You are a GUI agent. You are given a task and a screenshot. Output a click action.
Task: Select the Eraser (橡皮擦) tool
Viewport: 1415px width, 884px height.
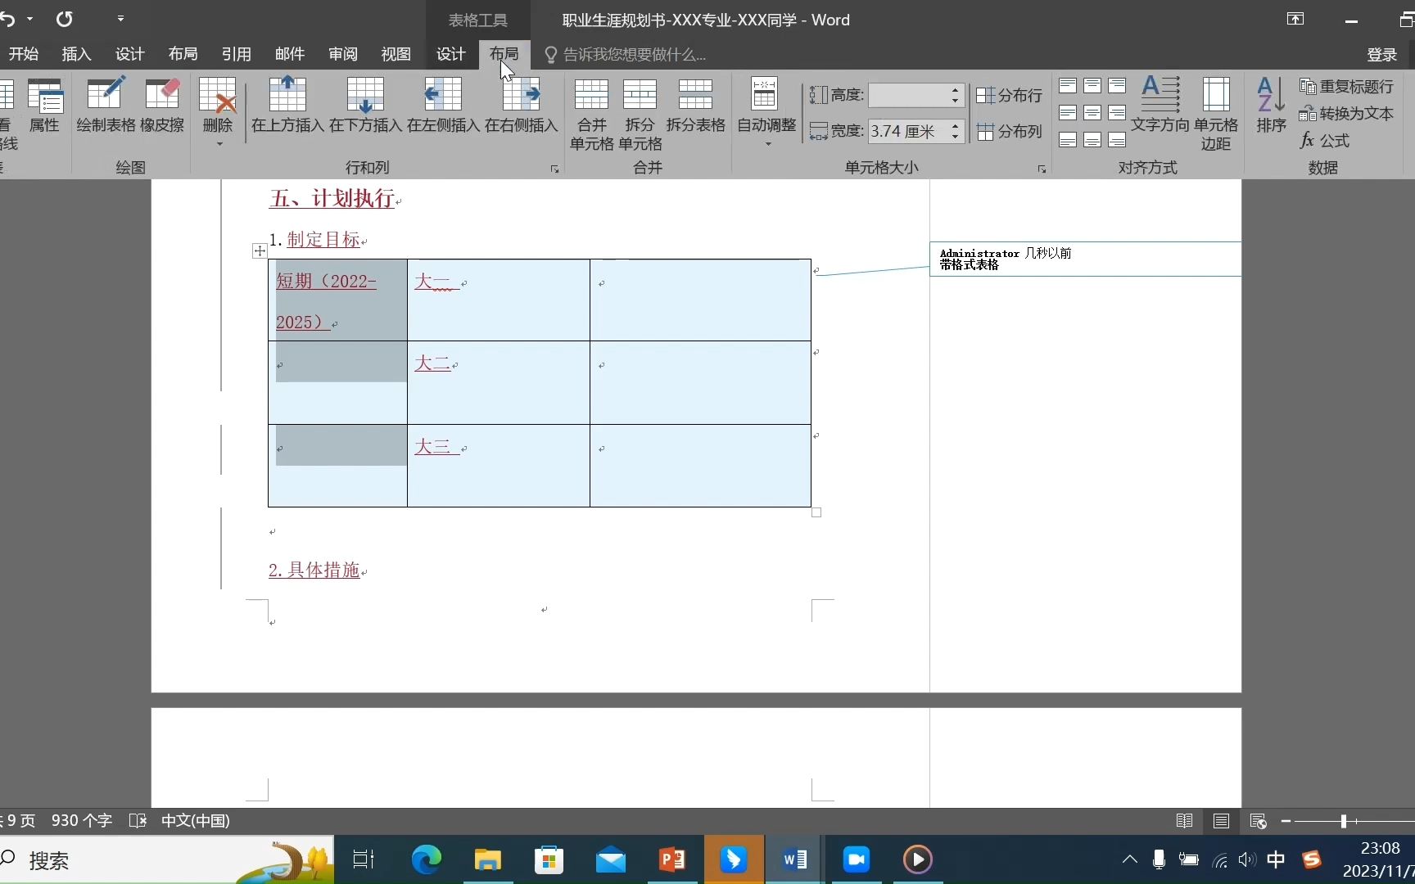(x=162, y=105)
